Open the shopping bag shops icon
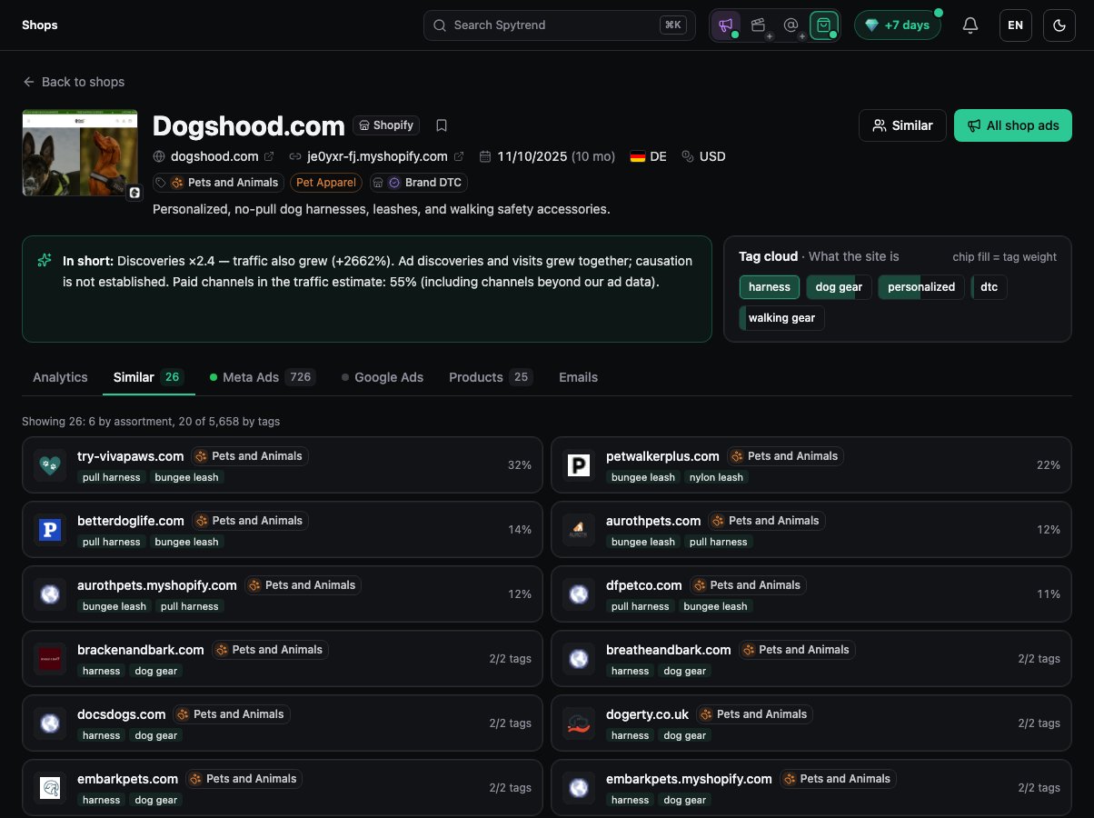This screenshot has width=1094, height=818. click(823, 25)
